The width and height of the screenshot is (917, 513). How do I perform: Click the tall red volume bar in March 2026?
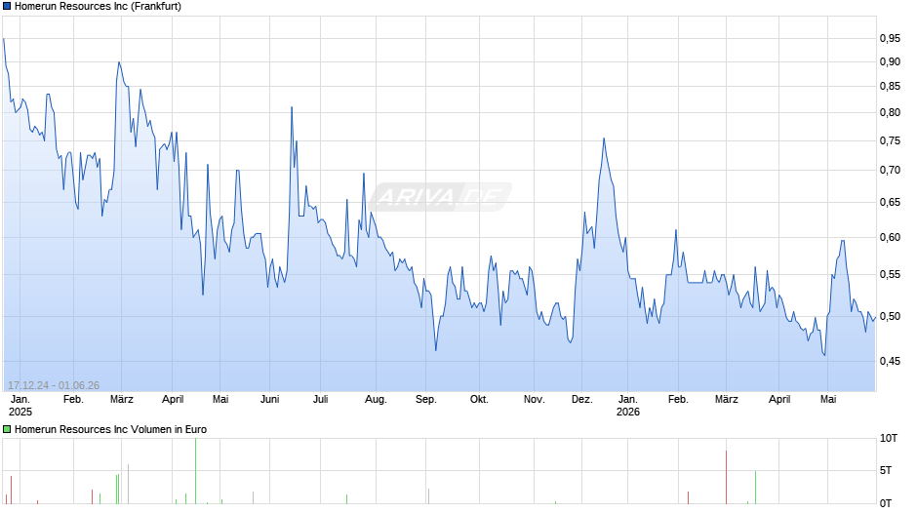(726, 477)
